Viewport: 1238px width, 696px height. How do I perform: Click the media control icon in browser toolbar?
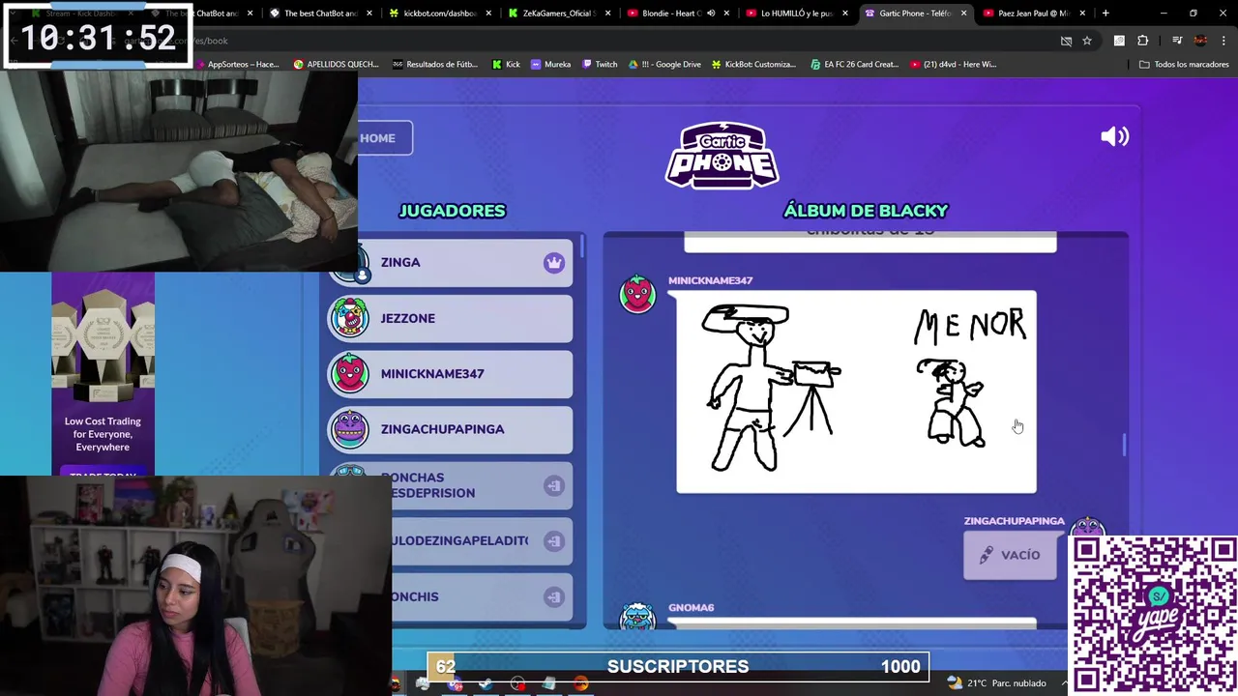coord(1177,41)
